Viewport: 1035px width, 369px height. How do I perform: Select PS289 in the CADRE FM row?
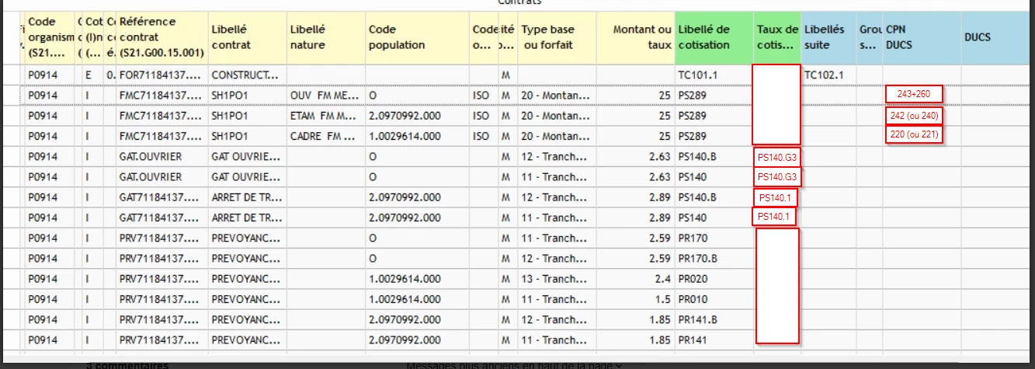pyautogui.click(x=714, y=136)
